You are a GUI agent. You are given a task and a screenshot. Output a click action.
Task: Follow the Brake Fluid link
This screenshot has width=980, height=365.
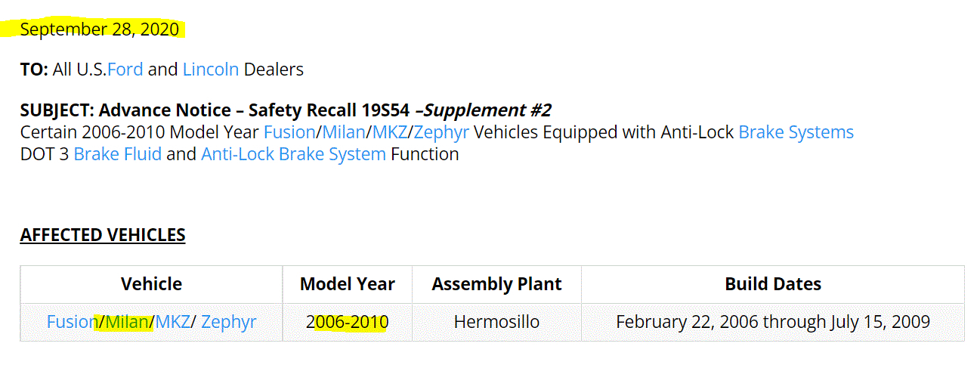tap(117, 155)
